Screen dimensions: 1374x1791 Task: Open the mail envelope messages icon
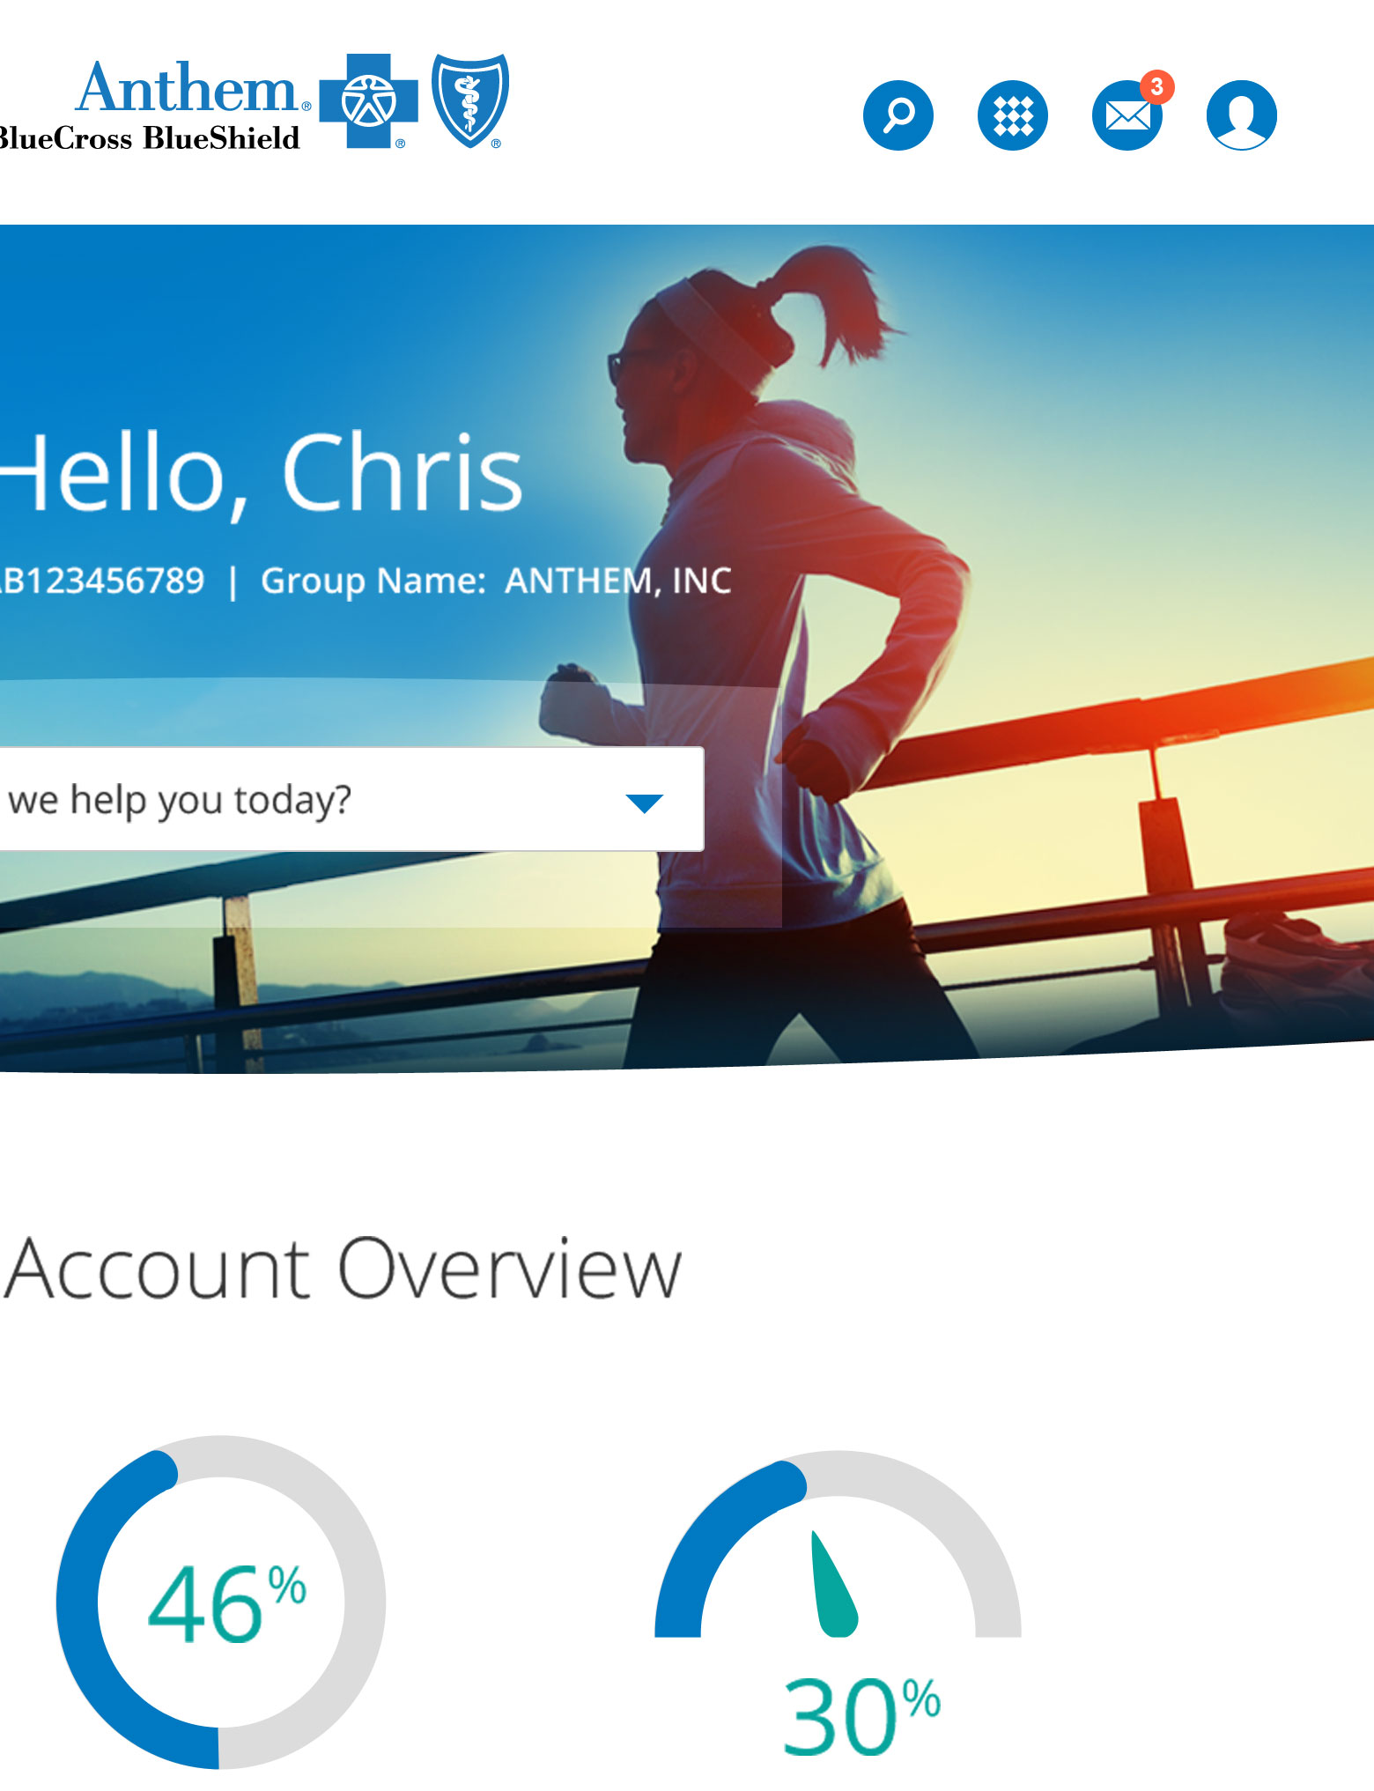[1127, 115]
